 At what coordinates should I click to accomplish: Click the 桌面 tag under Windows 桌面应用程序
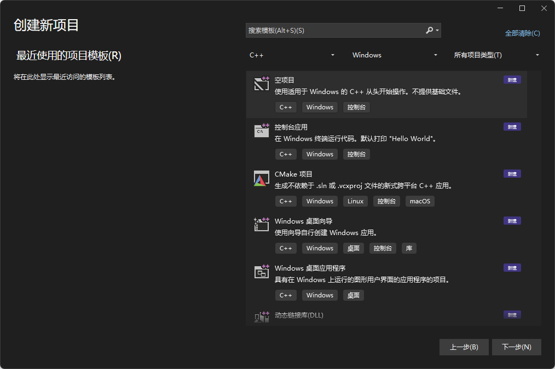tap(353, 295)
